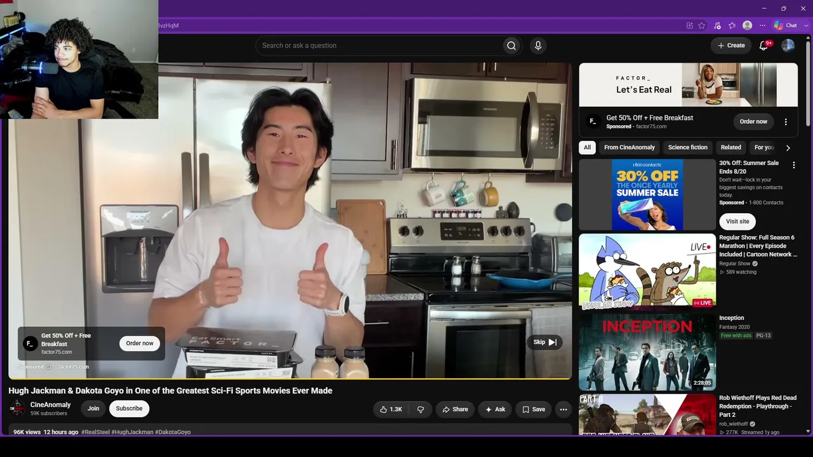Click the Factor logo in the ad overlay
The height and width of the screenshot is (457, 813).
click(30, 343)
